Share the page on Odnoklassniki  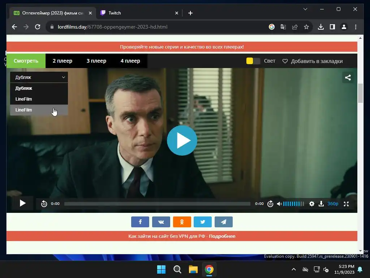click(182, 222)
